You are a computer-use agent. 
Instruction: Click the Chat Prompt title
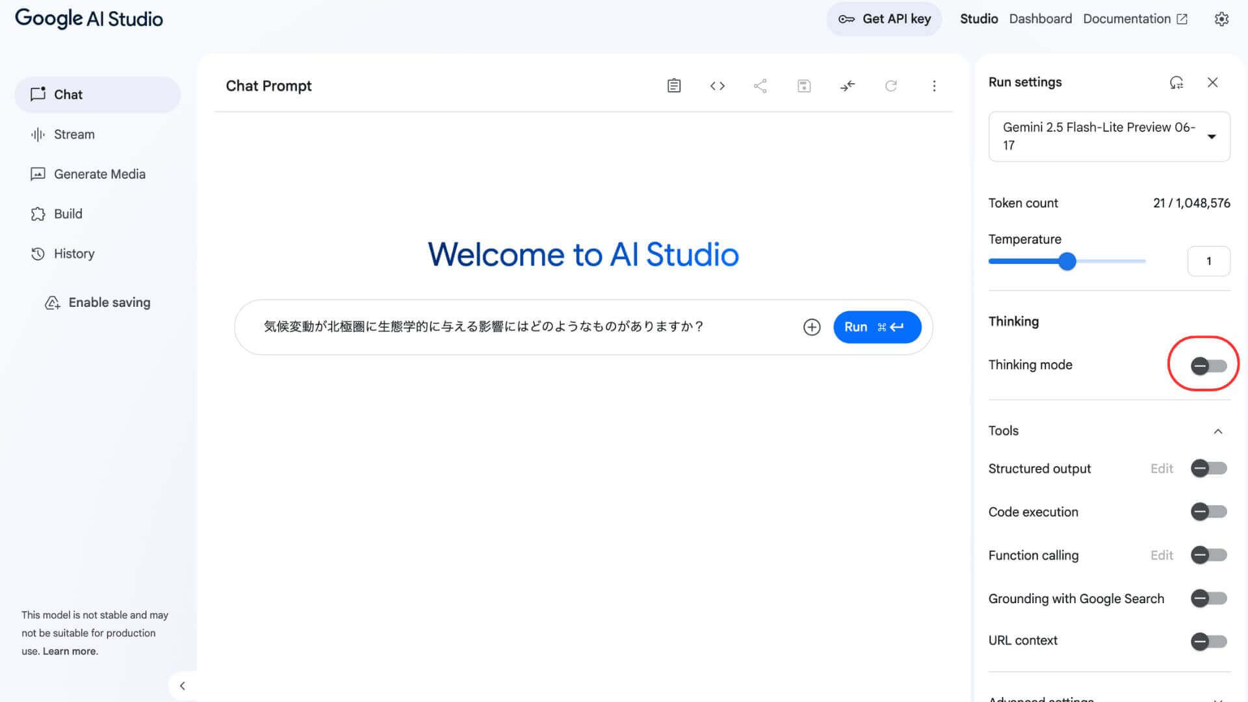tap(268, 86)
